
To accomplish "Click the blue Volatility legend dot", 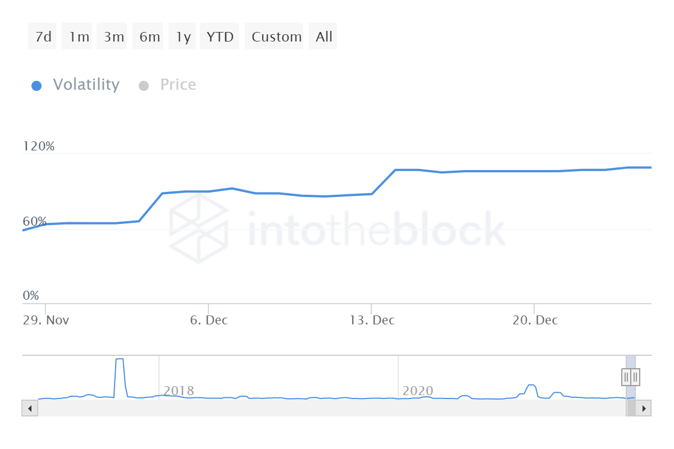I will 37,86.
